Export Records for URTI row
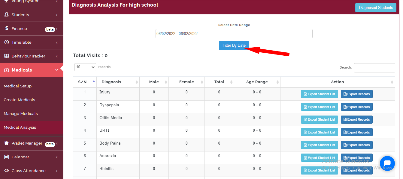This screenshot has width=403, height=179. (x=357, y=132)
